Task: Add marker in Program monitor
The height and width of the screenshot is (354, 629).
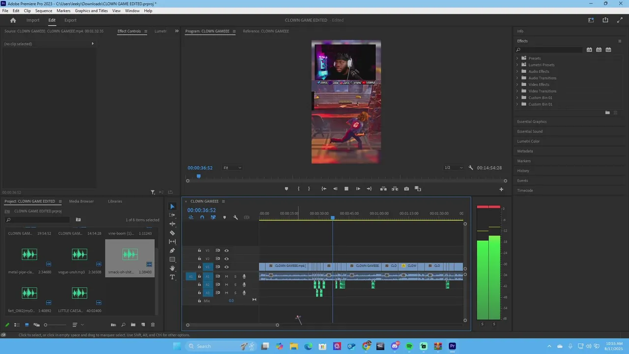Action: click(x=286, y=189)
